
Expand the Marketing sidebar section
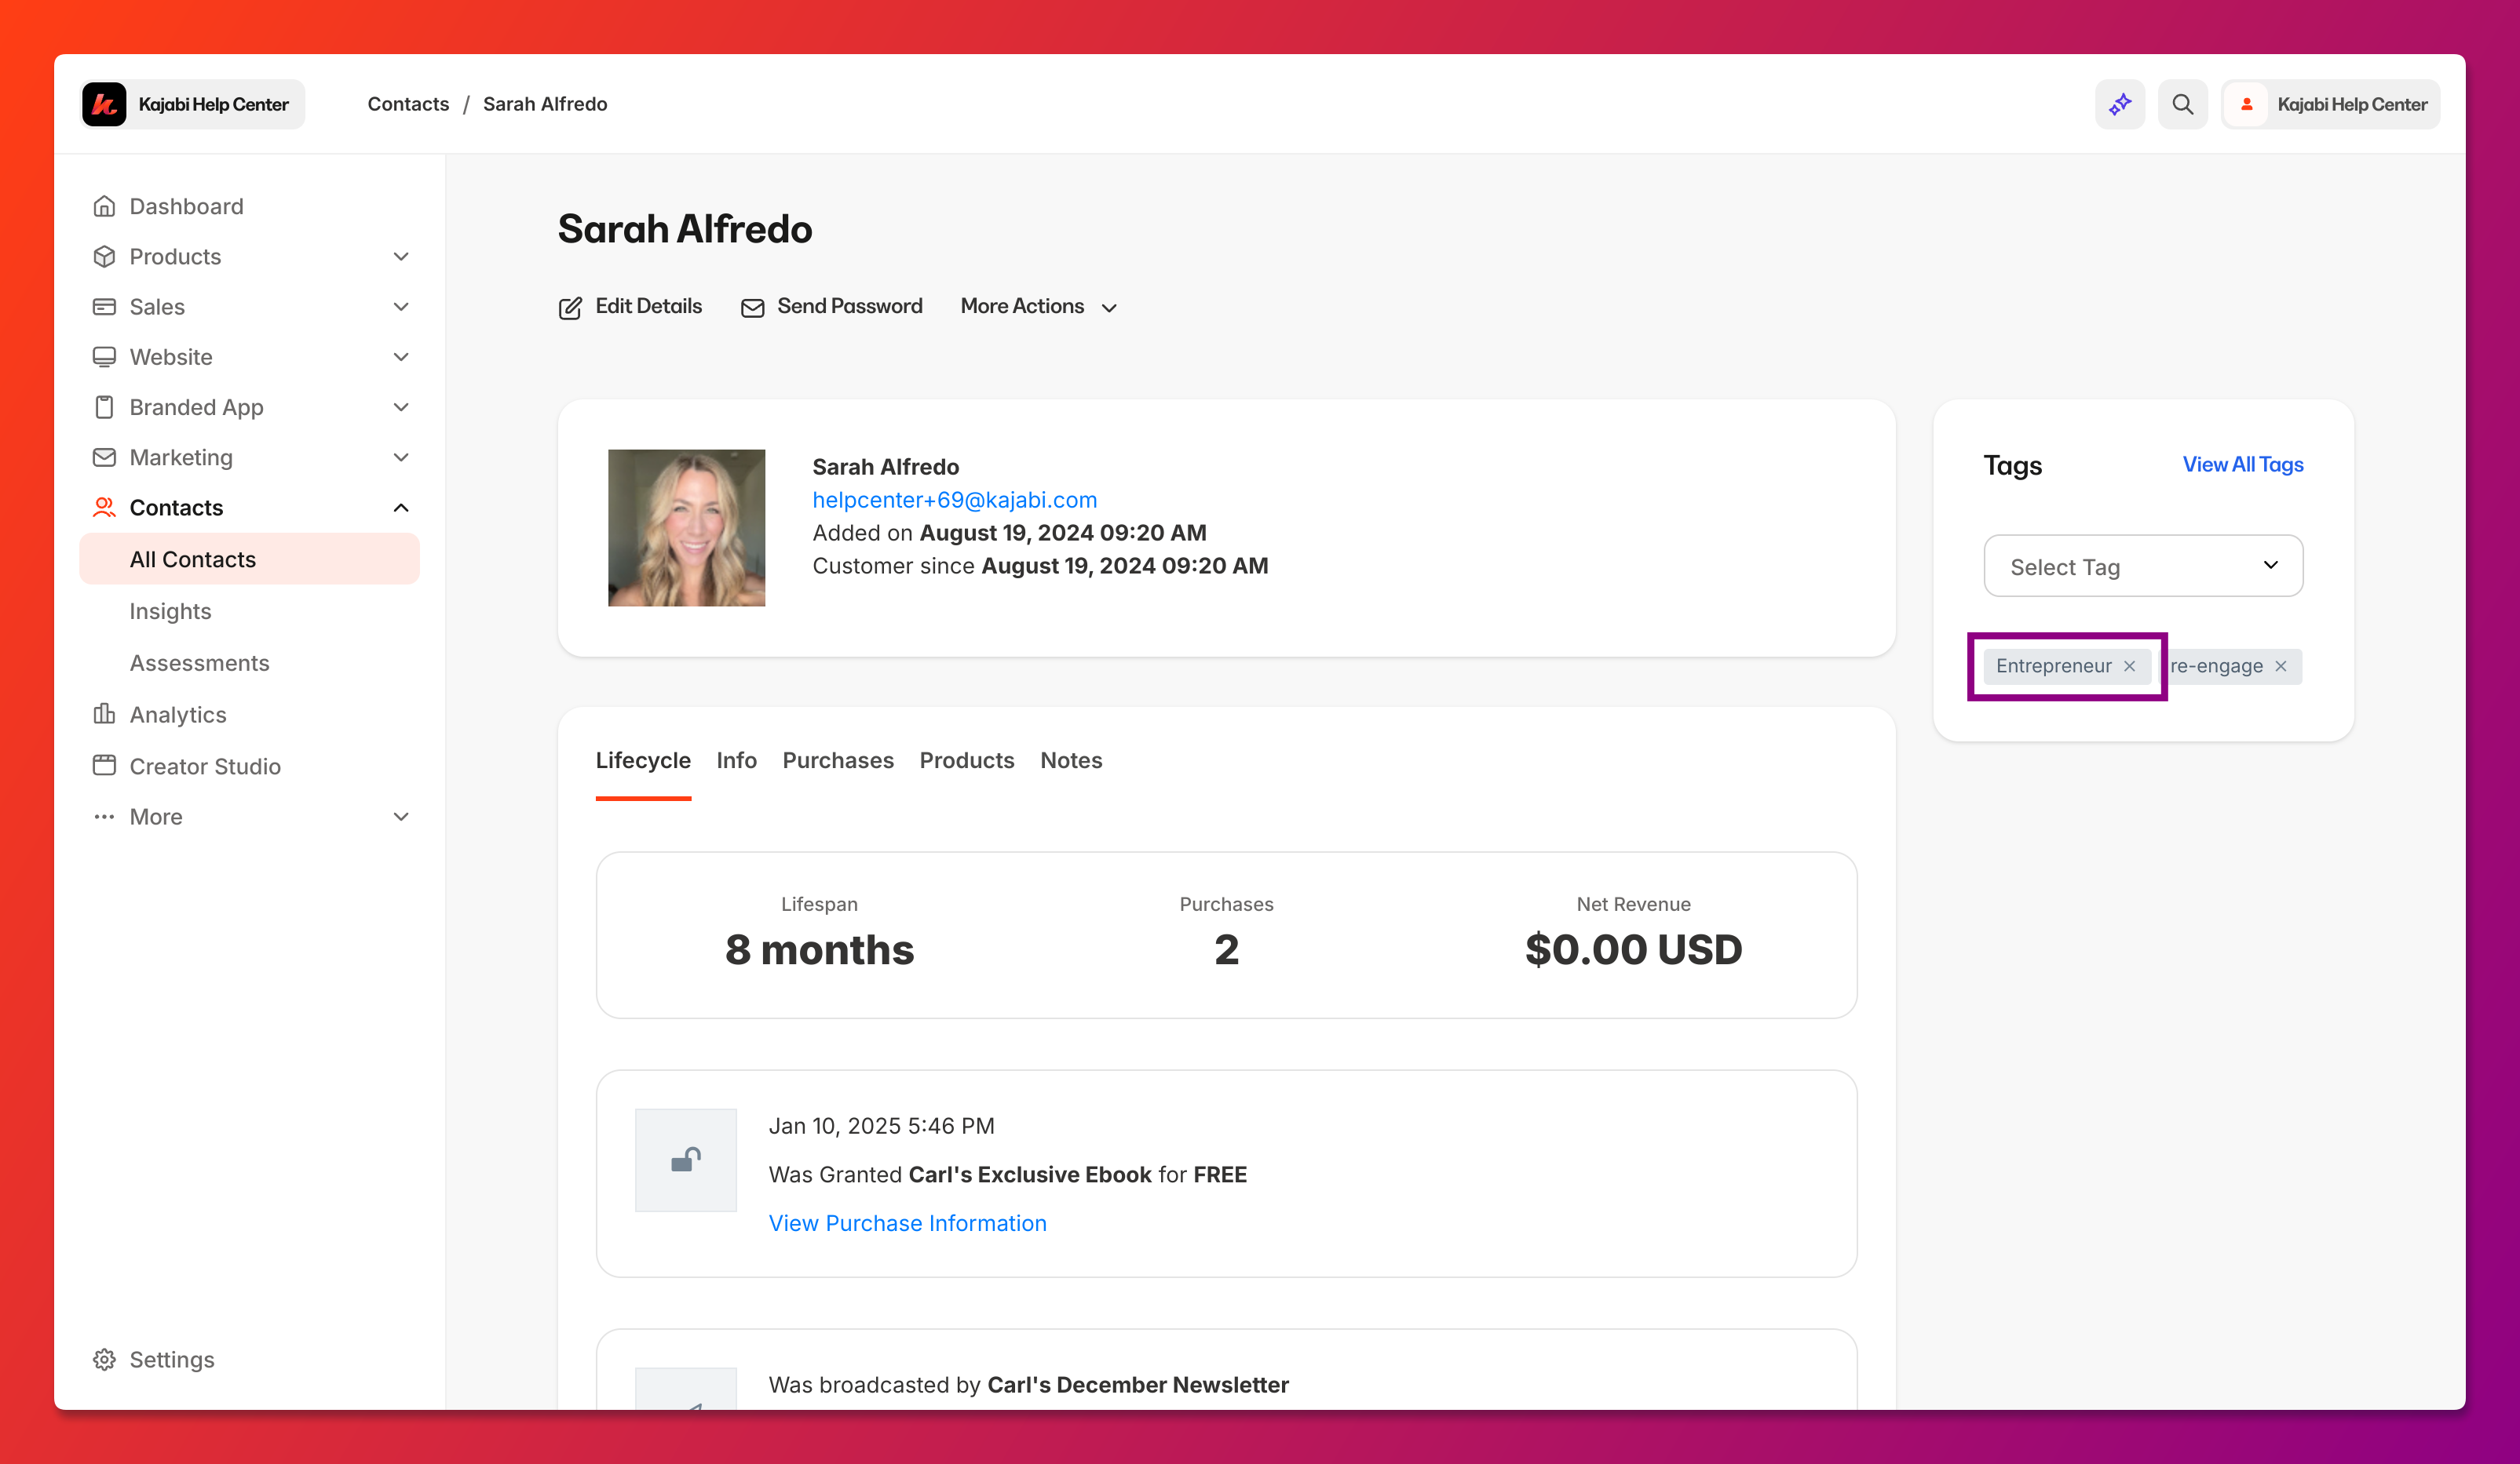pos(401,457)
